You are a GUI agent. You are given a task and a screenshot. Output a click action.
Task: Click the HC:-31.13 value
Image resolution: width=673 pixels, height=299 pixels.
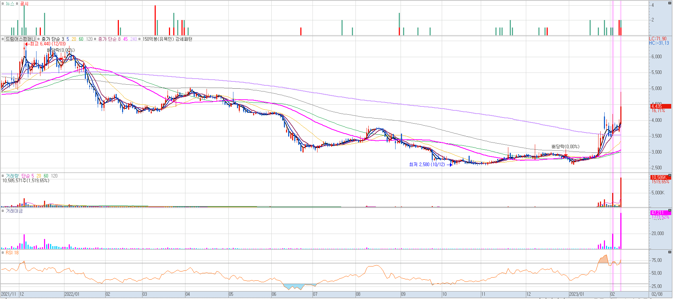[x=659, y=43]
